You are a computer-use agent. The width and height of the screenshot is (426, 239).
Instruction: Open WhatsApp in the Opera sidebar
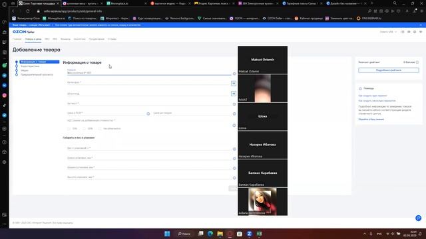(5, 65)
